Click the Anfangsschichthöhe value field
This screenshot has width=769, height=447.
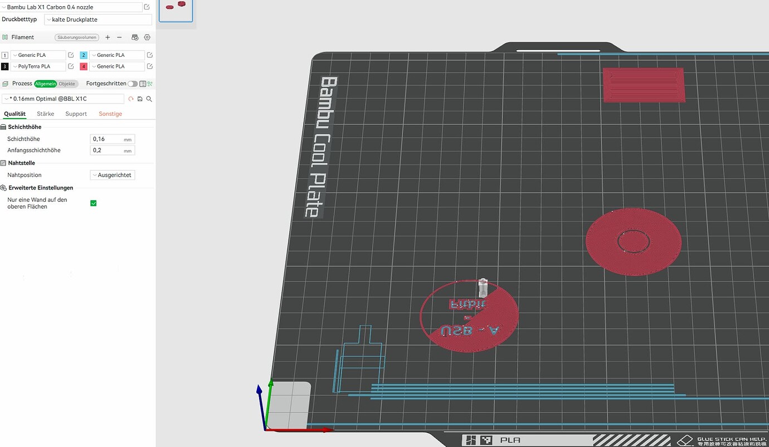click(113, 150)
